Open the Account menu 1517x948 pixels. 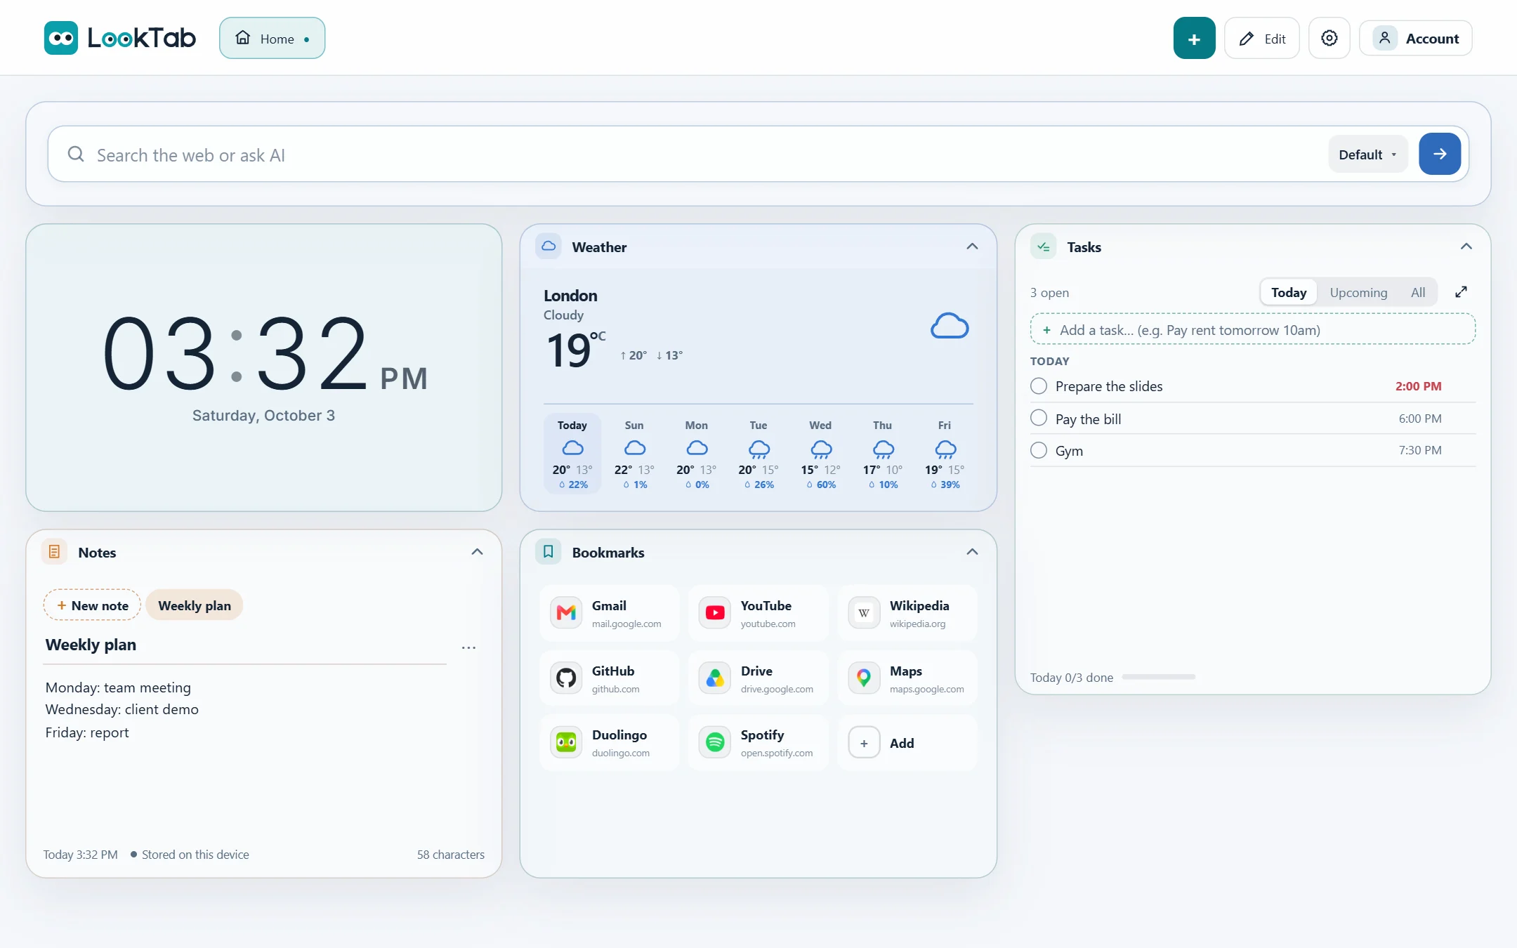[x=1416, y=39]
